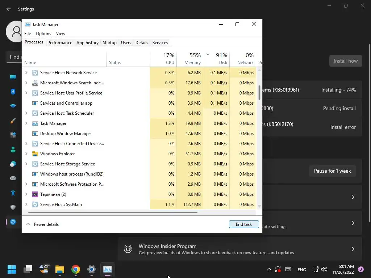The height and width of the screenshot is (278, 371).
Task: Expand Service Host: User Profile Service
Action: [x=26, y=93]
